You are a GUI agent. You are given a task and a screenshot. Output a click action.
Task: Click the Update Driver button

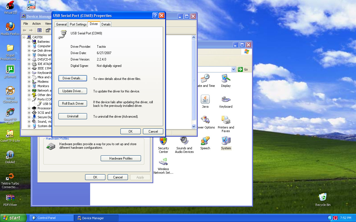(x=73, y=91)
